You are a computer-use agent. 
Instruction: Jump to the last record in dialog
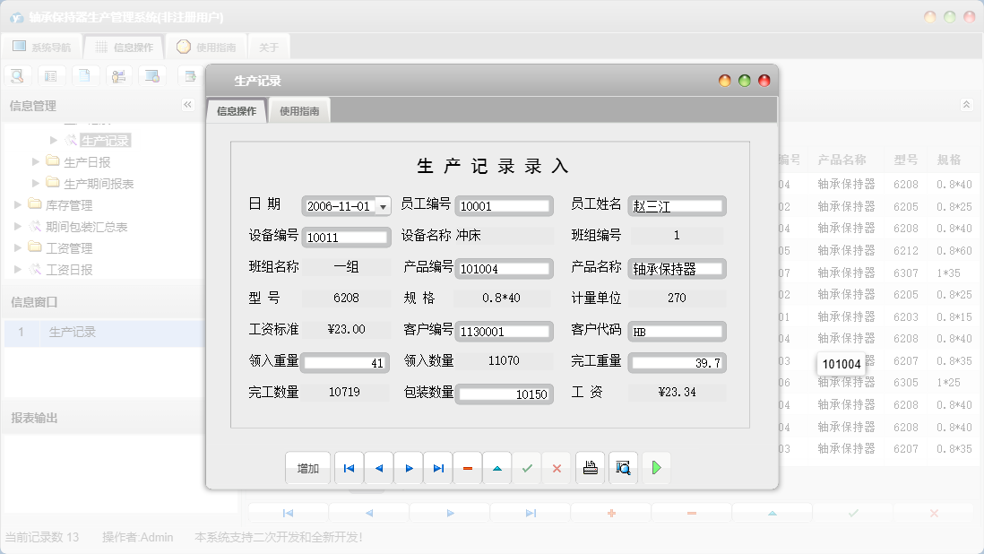[438, 468]
